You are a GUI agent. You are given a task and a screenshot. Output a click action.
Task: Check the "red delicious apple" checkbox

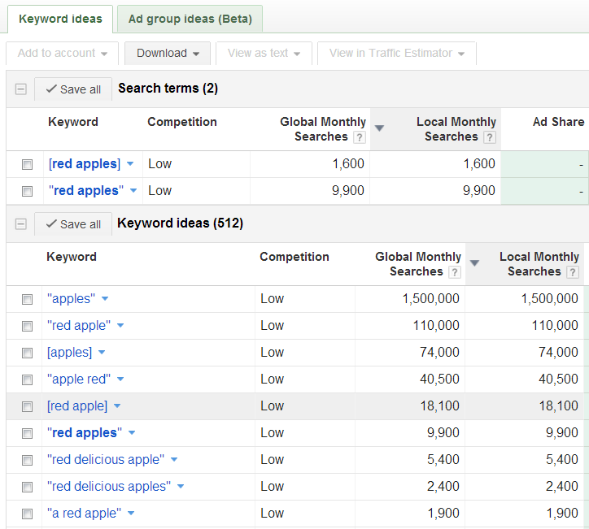(27, 460)
